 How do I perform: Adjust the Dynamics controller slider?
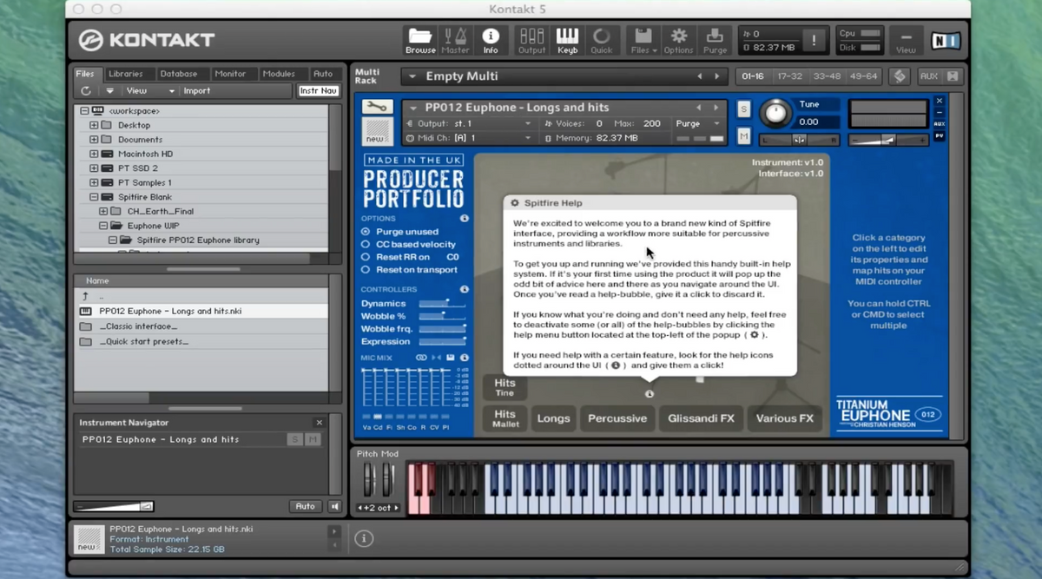pos(442,304)
